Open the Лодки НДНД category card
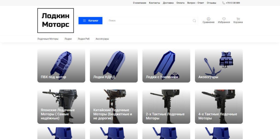 (x=114, y=66)
